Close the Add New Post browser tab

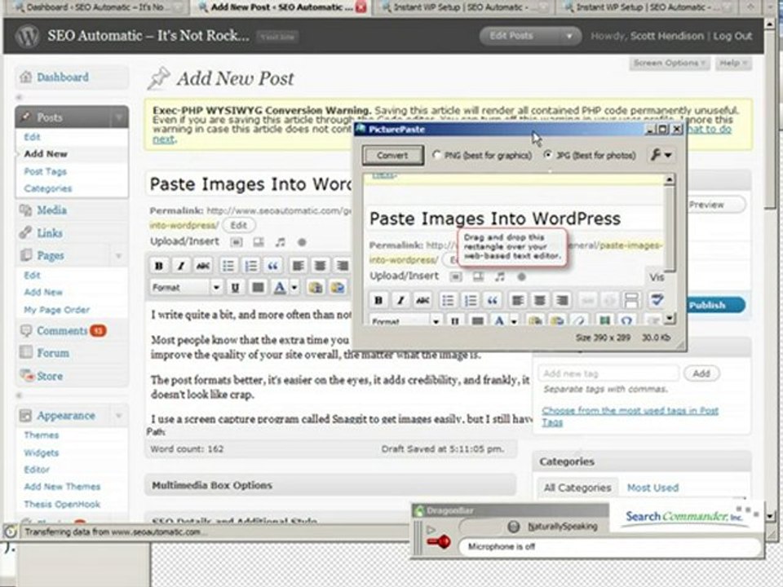[361, 7]
